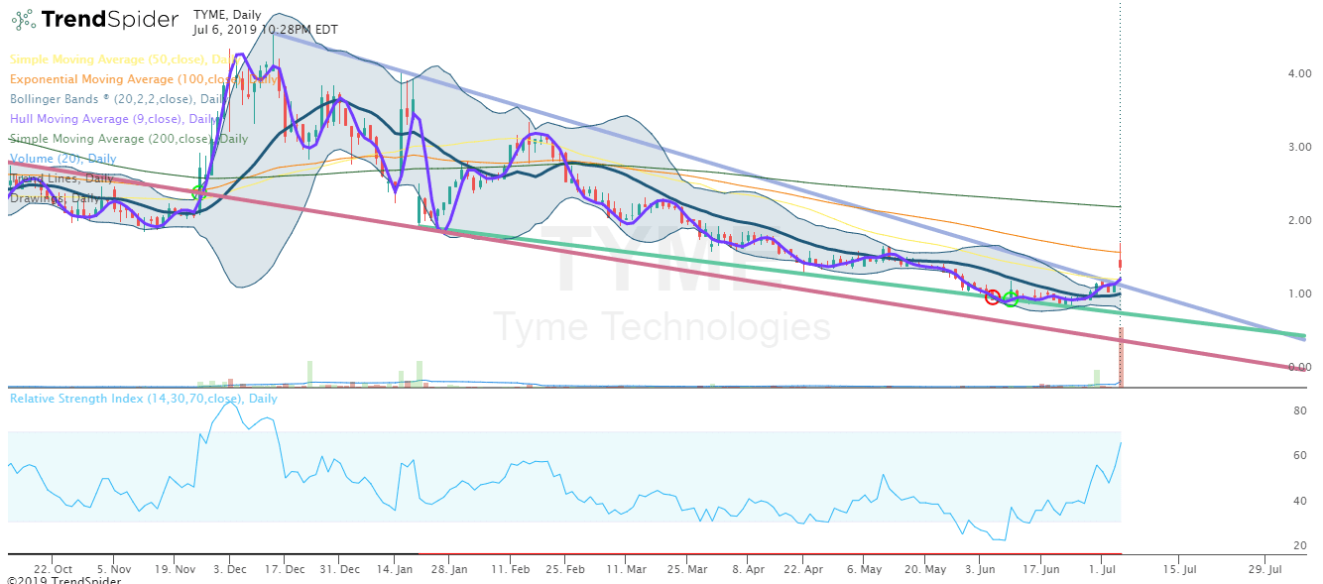Click the green circle marker in June

click(1011, 298)
